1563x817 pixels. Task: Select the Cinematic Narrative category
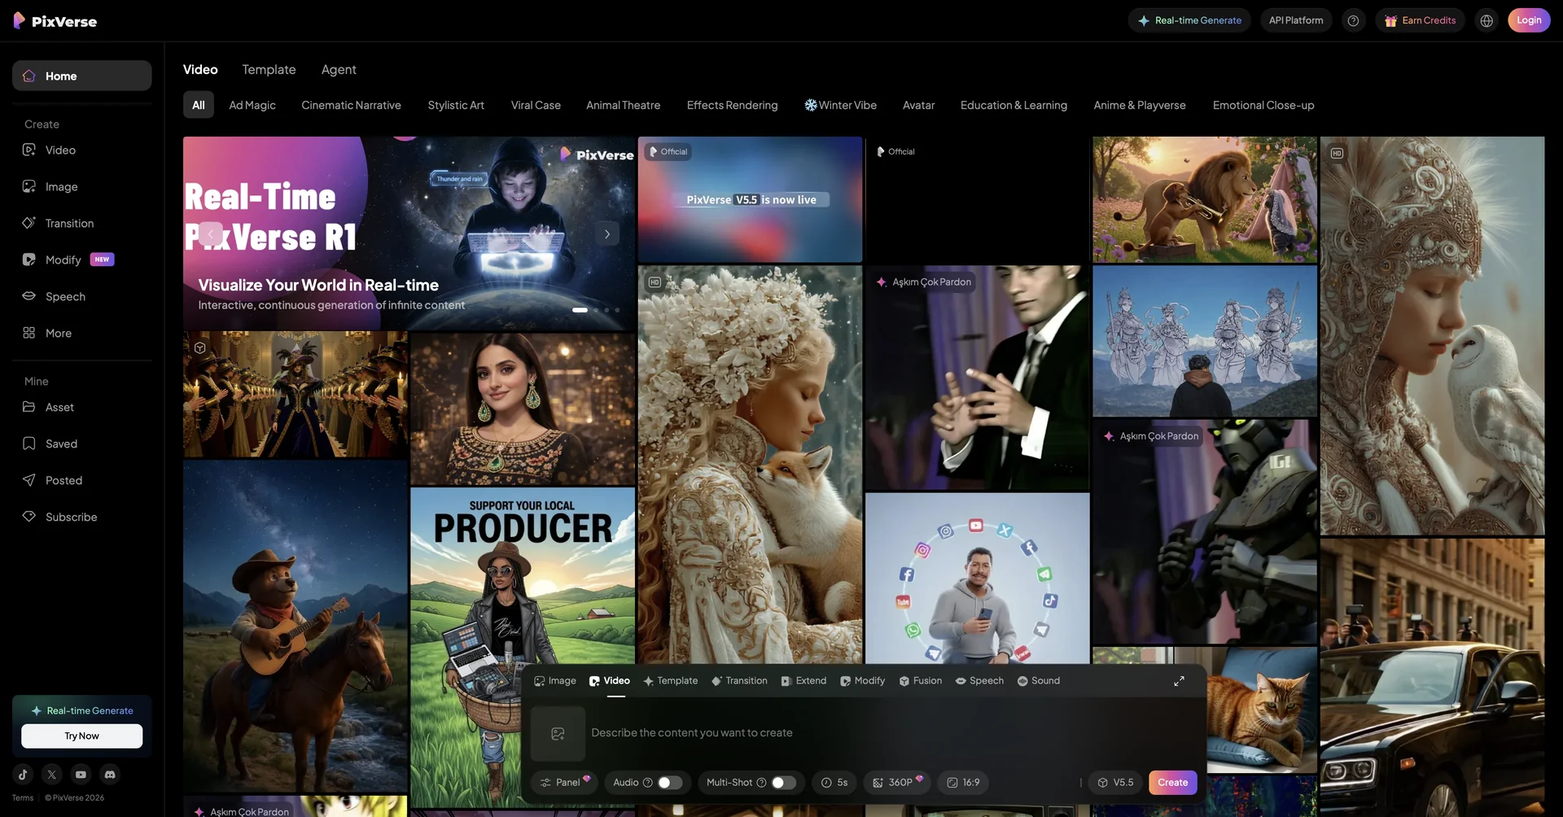point(351,105)
